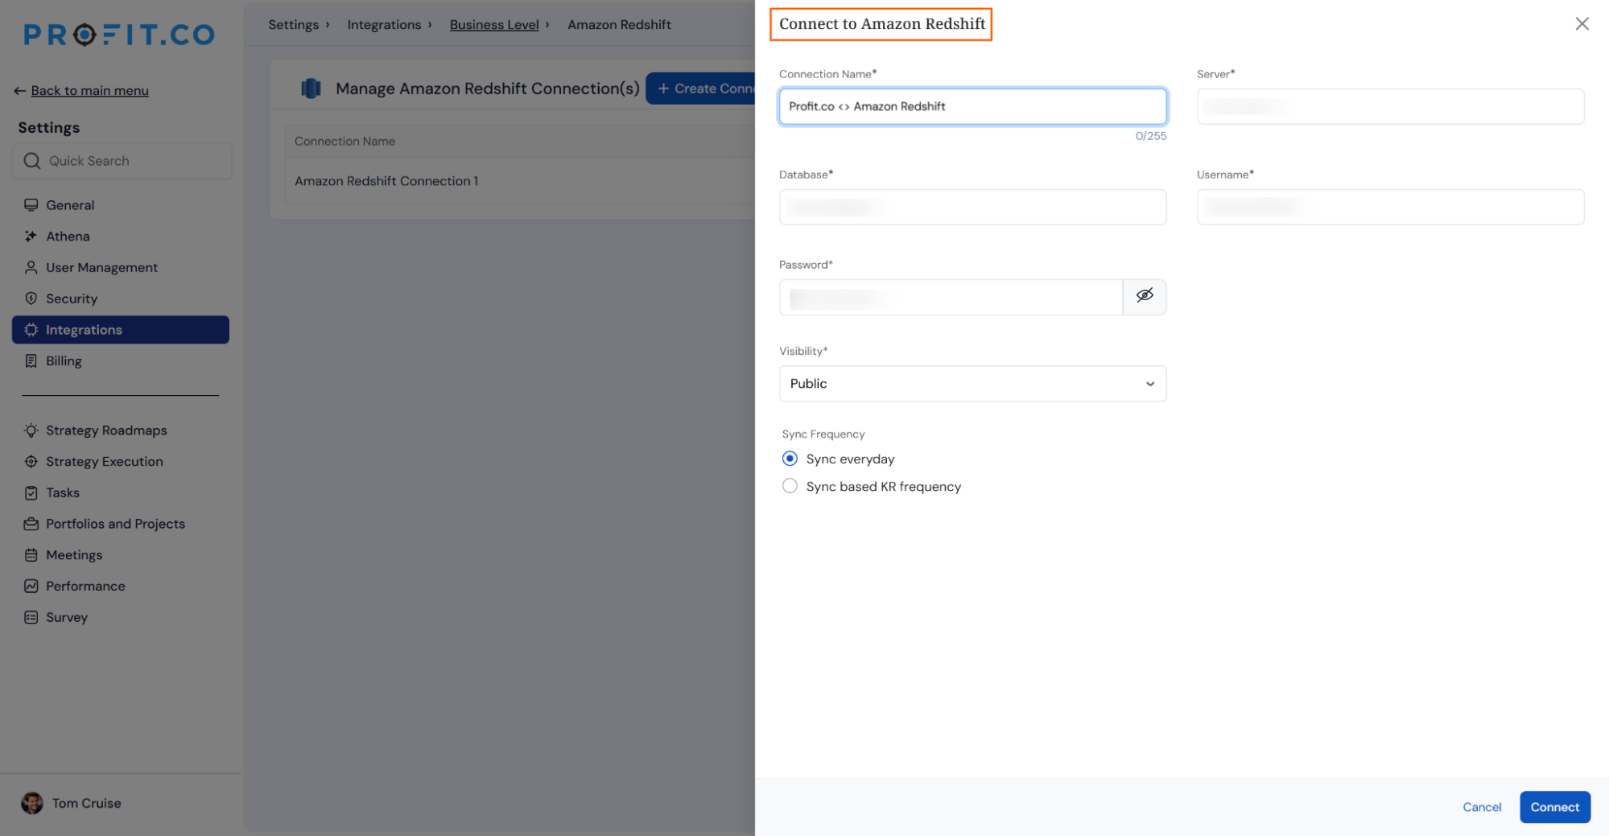Click the Tasks clipboard icon
The image size is (1609, 836).
pos(31,492)
